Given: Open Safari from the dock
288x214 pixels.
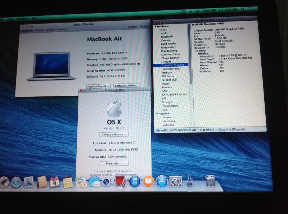Looking at the screenshot, I should [17, 182].
